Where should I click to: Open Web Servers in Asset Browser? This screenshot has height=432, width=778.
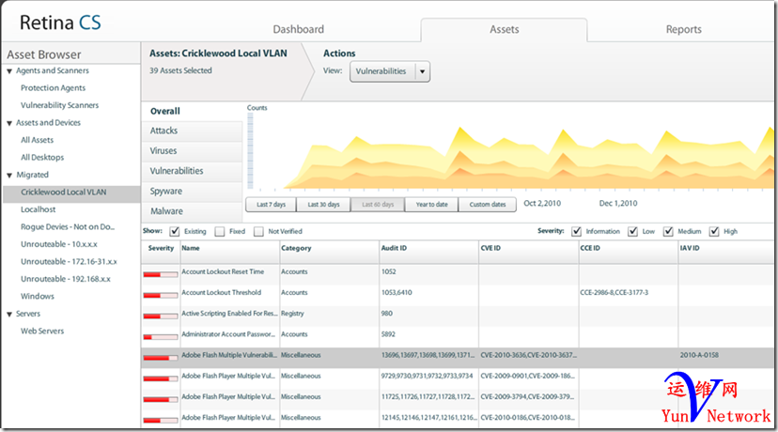42,331
